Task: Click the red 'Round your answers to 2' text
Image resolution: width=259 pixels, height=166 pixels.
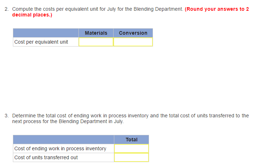Action: coord(217,9)
